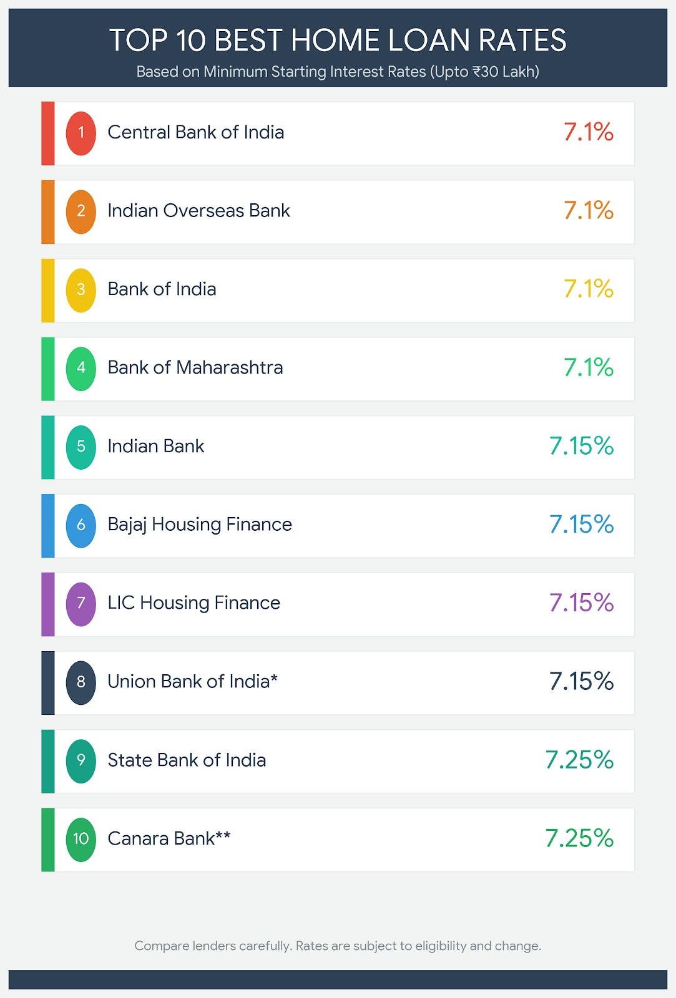This screenshot has height=998, width=676.
Task: Click the orange number 2 badge
Action: coord(81,211)
